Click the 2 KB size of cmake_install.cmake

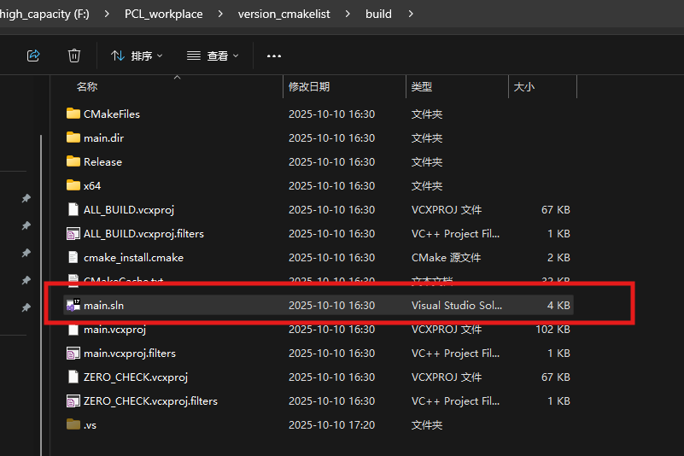tap(558, 257)
